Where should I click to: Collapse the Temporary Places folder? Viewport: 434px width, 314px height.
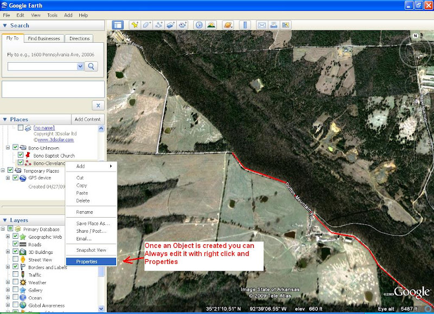3,171
